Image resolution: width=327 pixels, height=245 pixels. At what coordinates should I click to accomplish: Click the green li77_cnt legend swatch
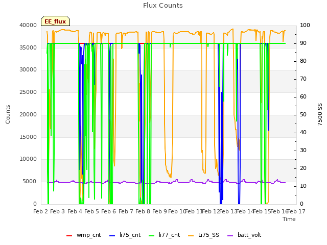151,236
